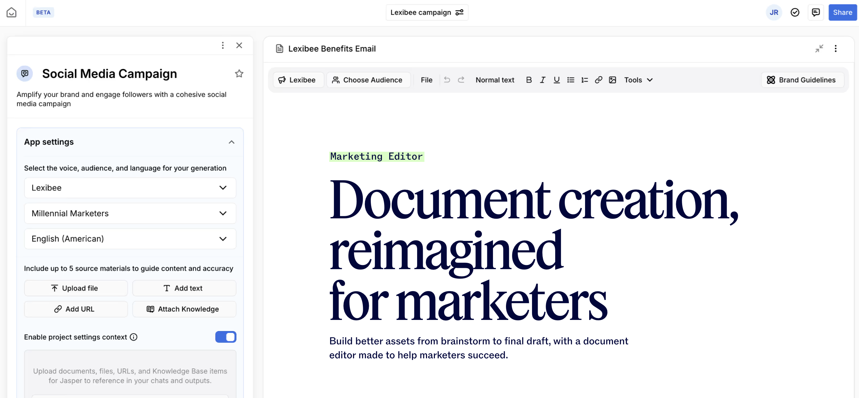Image resolution: width=859 pixels, height=398 pixels.
Task: Collapse the App settings section
Action: coord(231,142)
